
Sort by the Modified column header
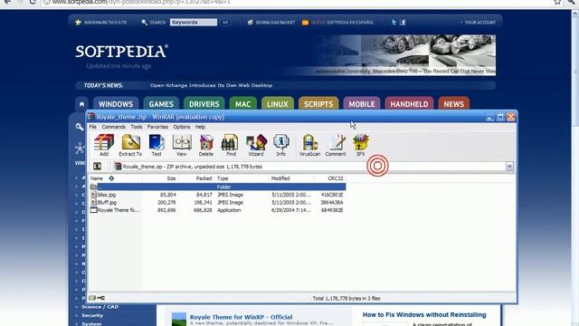tap(291, 178)
